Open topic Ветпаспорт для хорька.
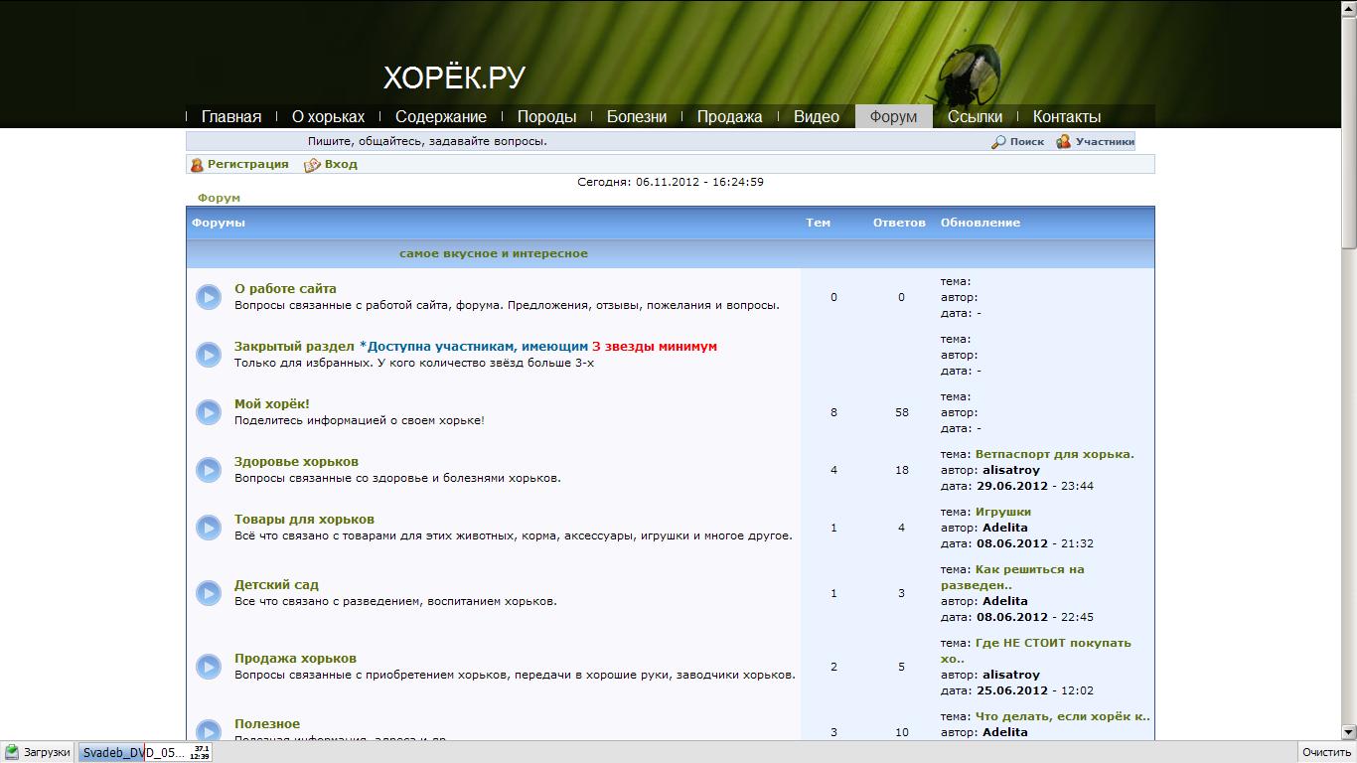Viewport: 1357px width, 763px height. pos(1055,454)
